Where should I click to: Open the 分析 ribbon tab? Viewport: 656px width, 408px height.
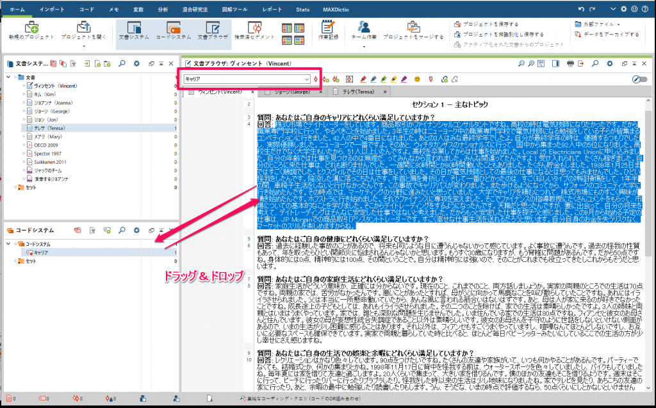pos(163,10)
